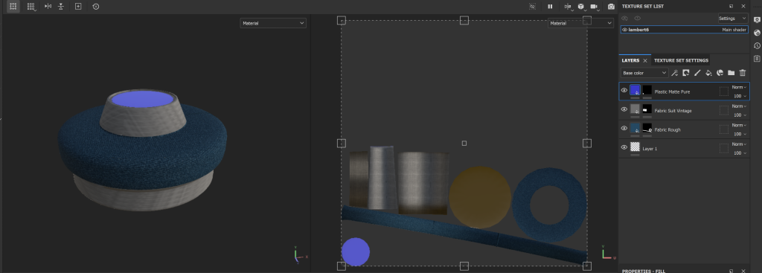Click the Main shader label
The image size is (762, 273).
[x=734, y=30]
